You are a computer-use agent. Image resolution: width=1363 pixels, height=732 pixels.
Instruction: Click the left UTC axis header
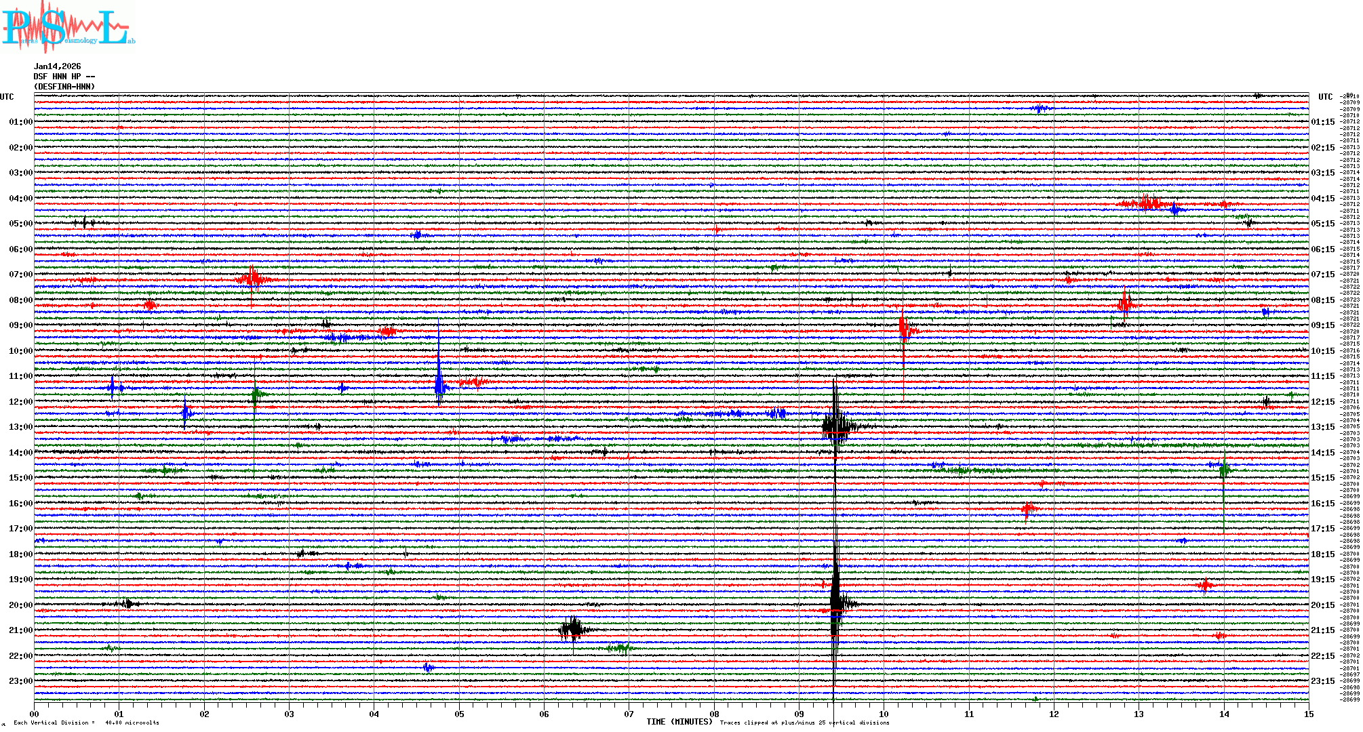tap(7, 97)
